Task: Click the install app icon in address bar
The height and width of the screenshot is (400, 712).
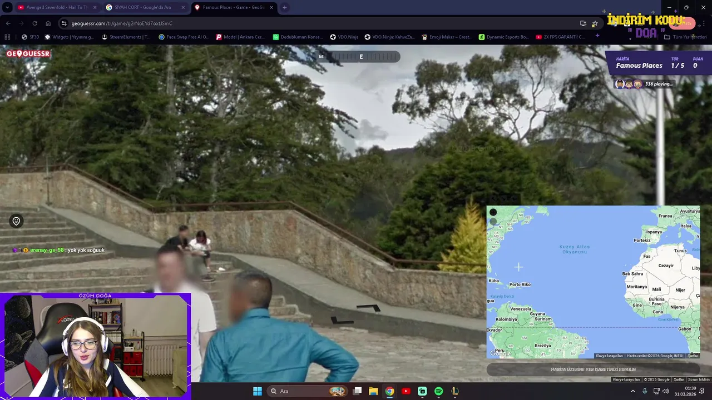Action: pos(583,23)
